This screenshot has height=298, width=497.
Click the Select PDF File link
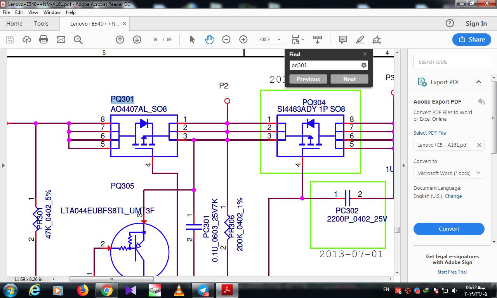point(429,133)
